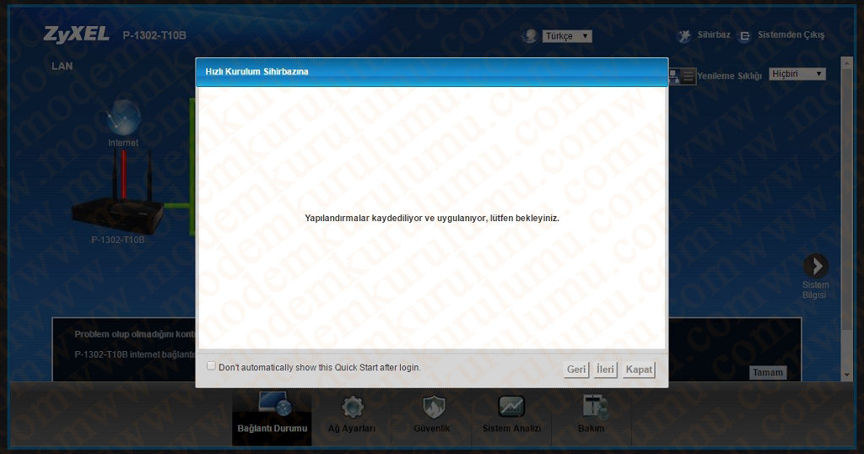This screenshot has width=864, height=454.
Task: Switch to list view icon
Action: pos(688,76)
